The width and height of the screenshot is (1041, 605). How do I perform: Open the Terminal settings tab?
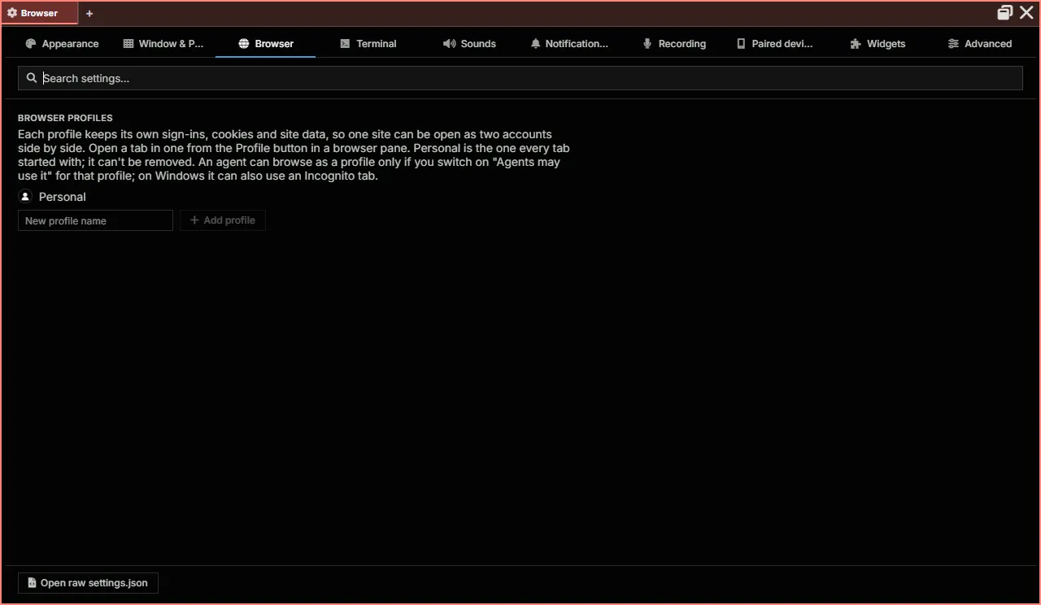point(368,44)
